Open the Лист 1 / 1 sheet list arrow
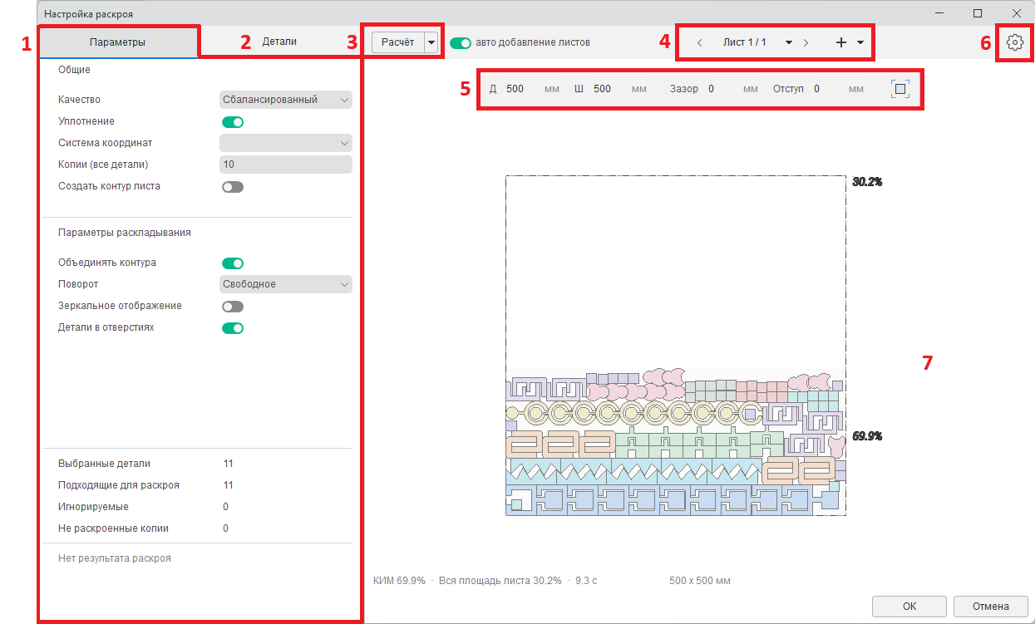This screenshot has height=624, width=1035. 788,42
